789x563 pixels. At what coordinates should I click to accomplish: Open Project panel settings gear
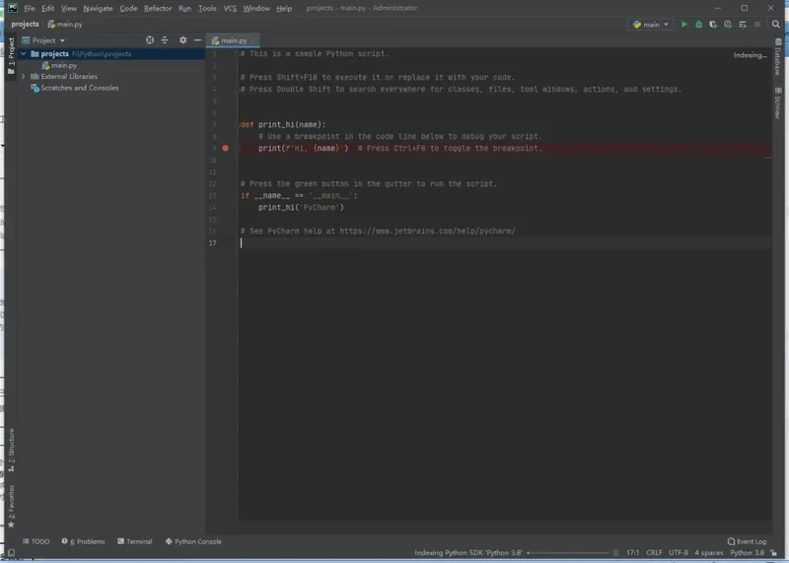point(182,40)
